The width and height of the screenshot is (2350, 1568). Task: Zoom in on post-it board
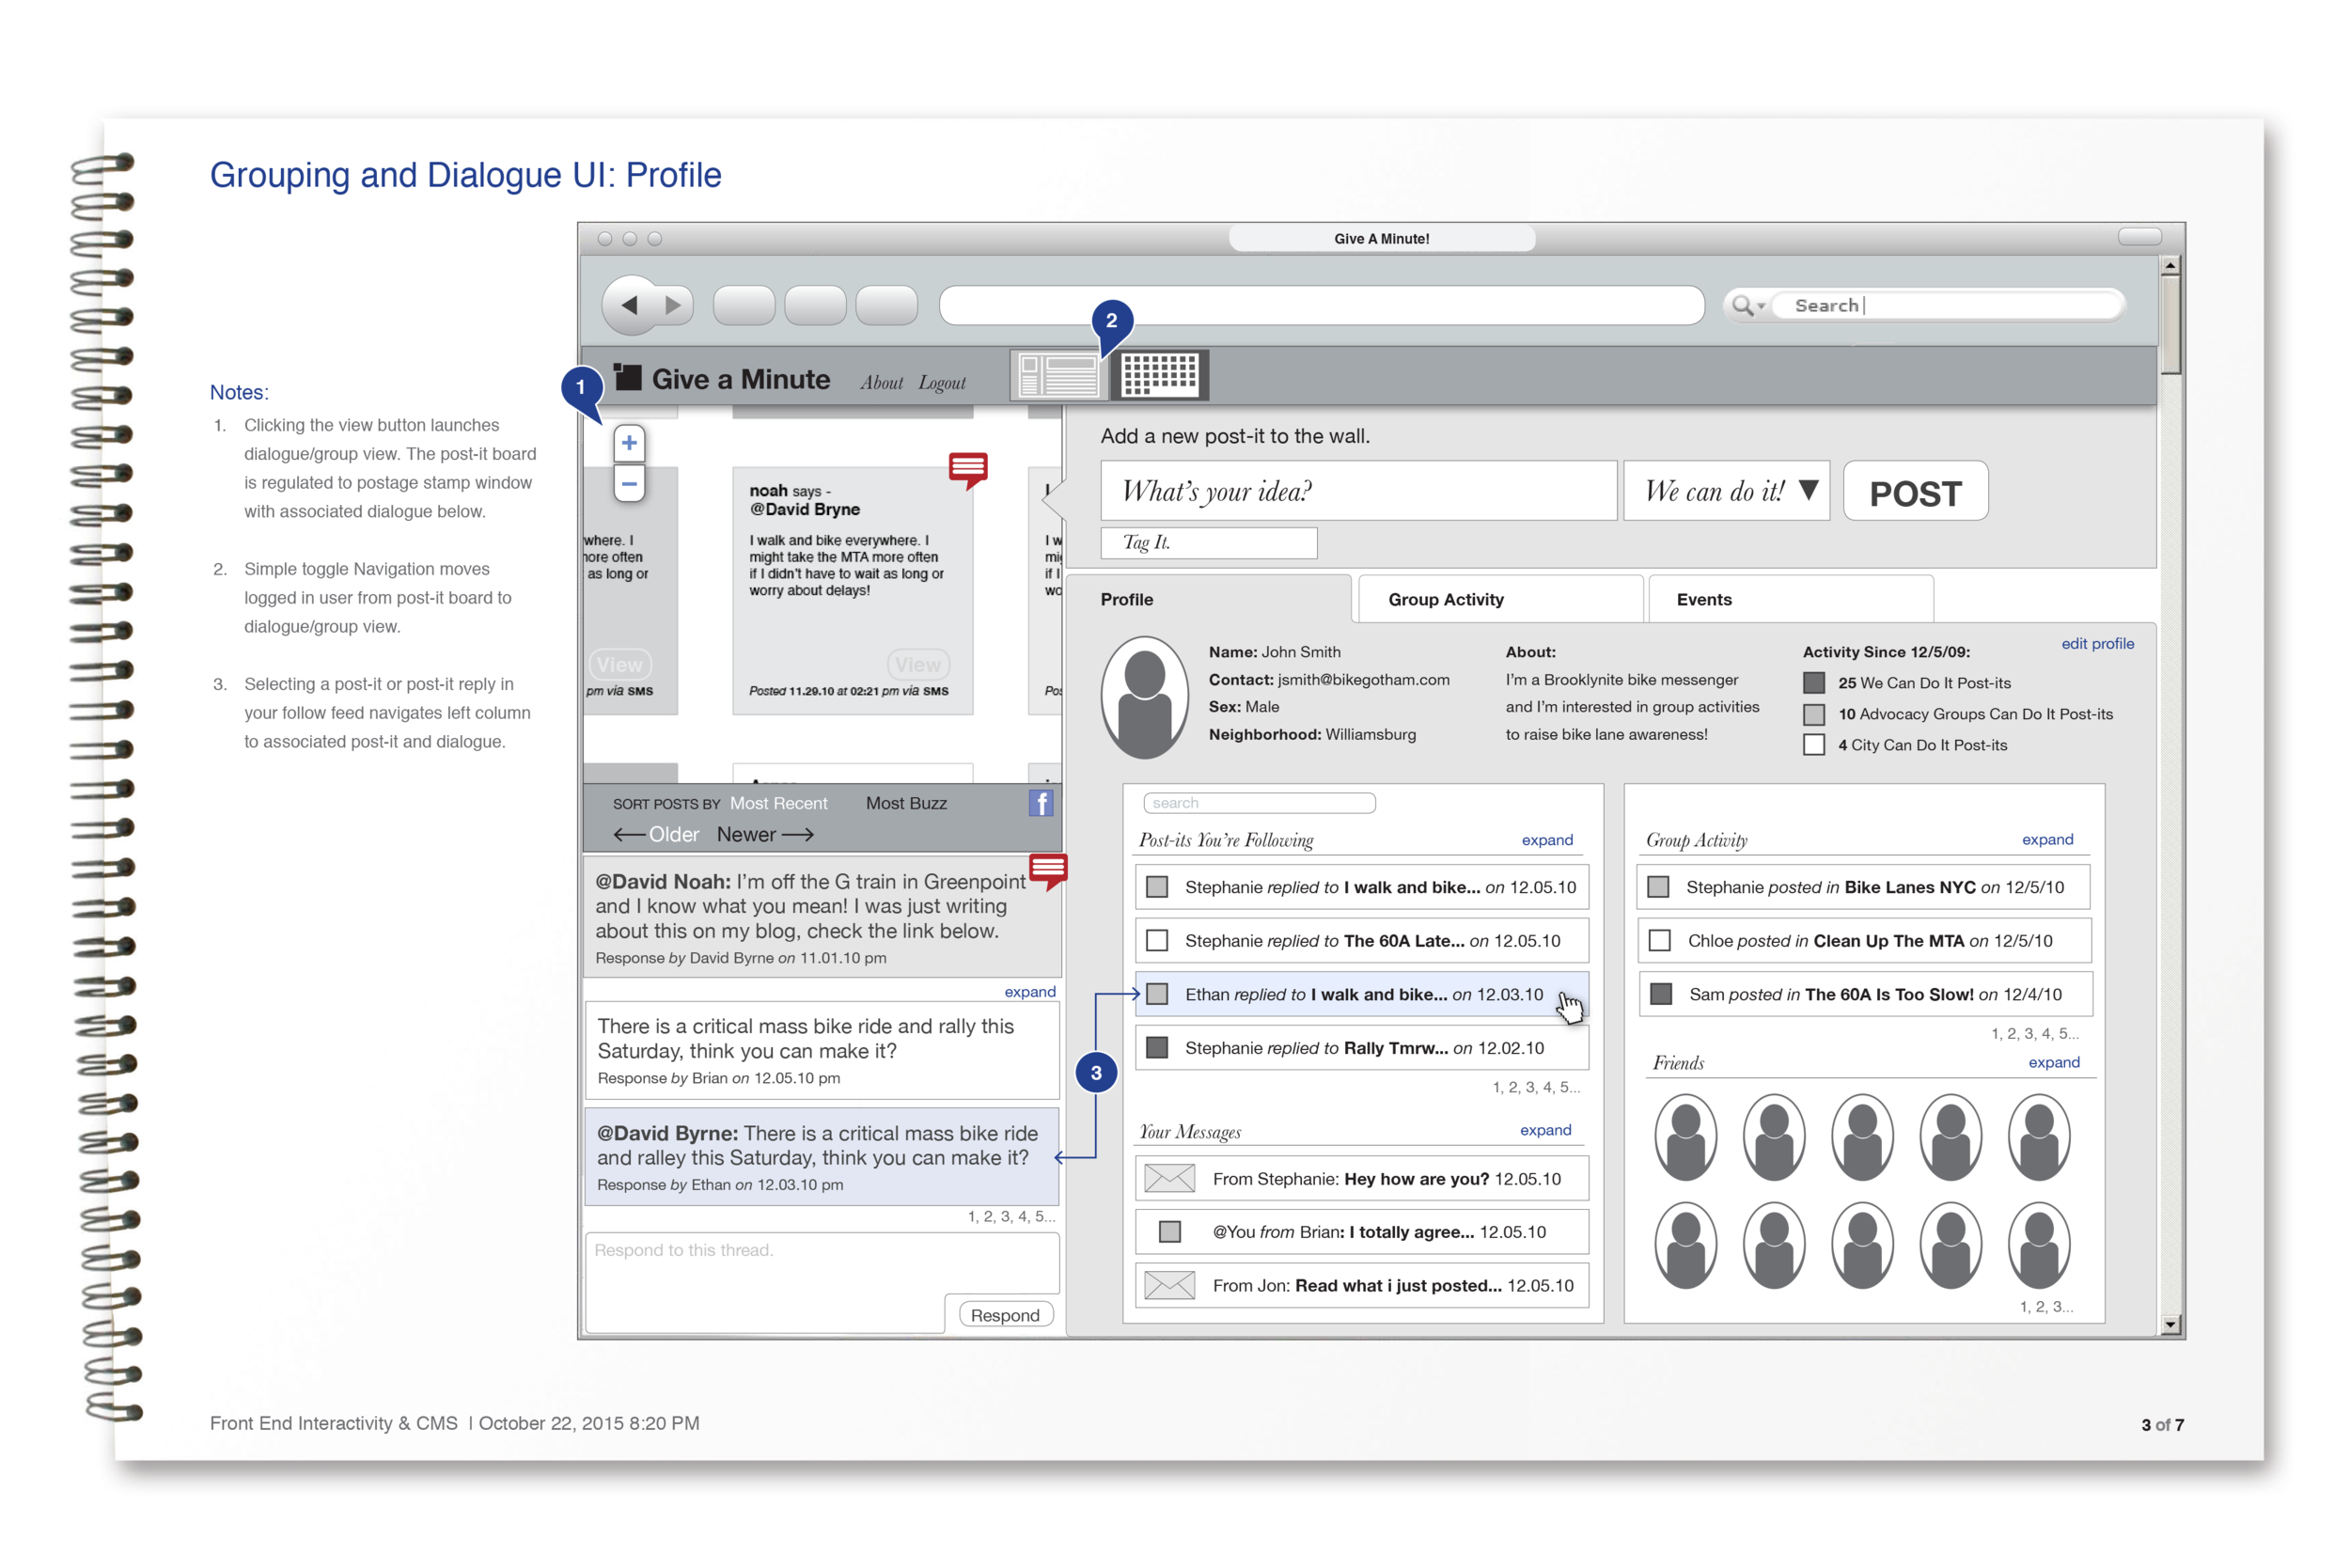[x=629, y=443]
